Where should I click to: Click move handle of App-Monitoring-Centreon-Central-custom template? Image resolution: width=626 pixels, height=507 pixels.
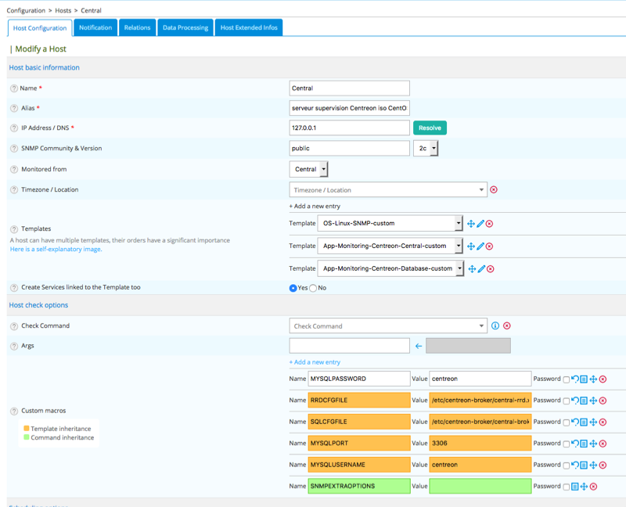click(x=471, y=246)
